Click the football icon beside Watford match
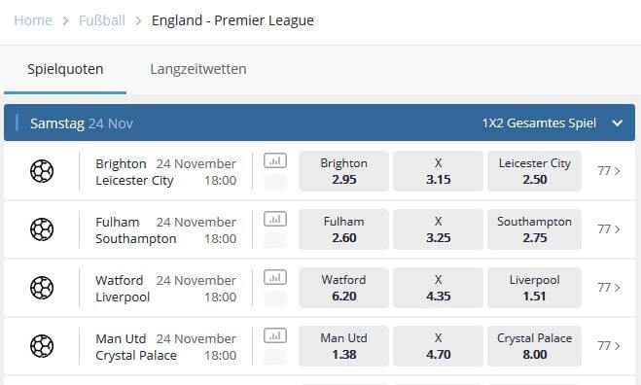This screenshot has height=385, width=641. coord(42,288)
